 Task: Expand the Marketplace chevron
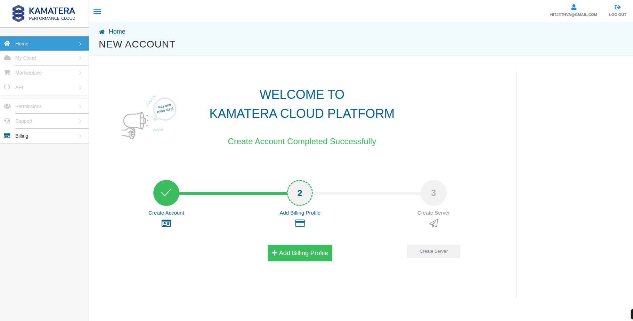pos(80,73)
